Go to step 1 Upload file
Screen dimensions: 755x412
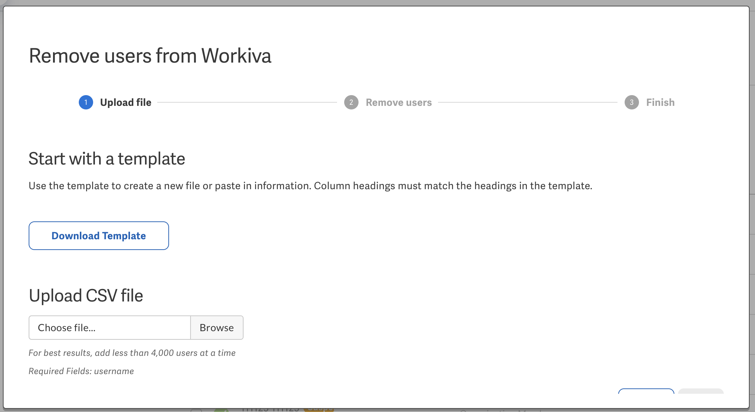pos(115,102)
